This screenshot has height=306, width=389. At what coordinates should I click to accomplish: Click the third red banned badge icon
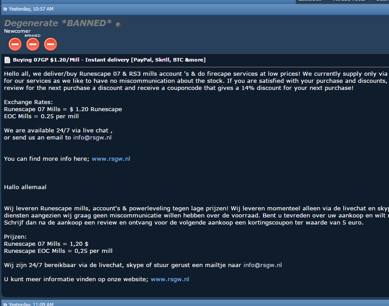(51, 44)
